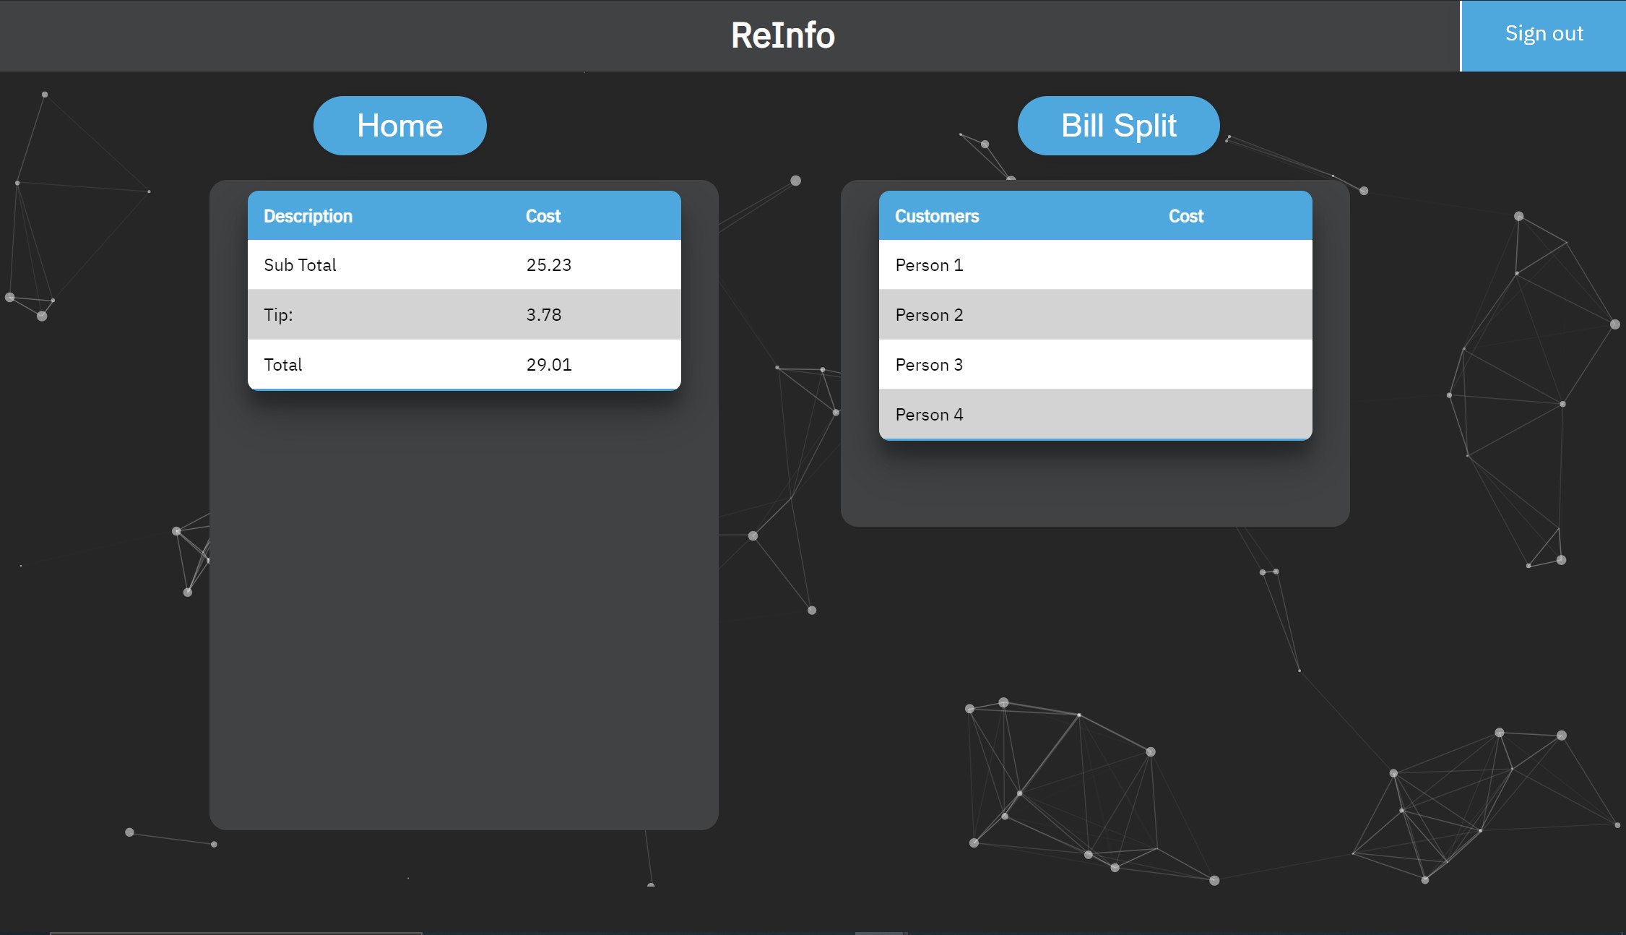Click the ReInfo title in header
Screen dimensions: 1626x935
782,35
